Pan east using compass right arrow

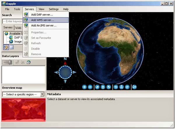[x=74, y=72]
